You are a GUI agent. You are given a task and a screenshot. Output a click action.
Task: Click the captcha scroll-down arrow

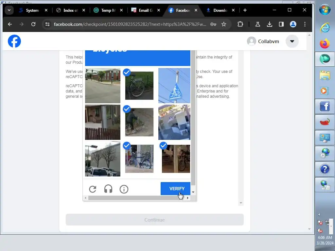(193, 192)
